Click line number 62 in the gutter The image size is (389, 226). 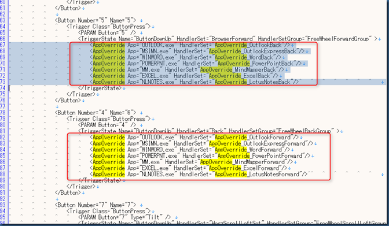pos(3,14)
